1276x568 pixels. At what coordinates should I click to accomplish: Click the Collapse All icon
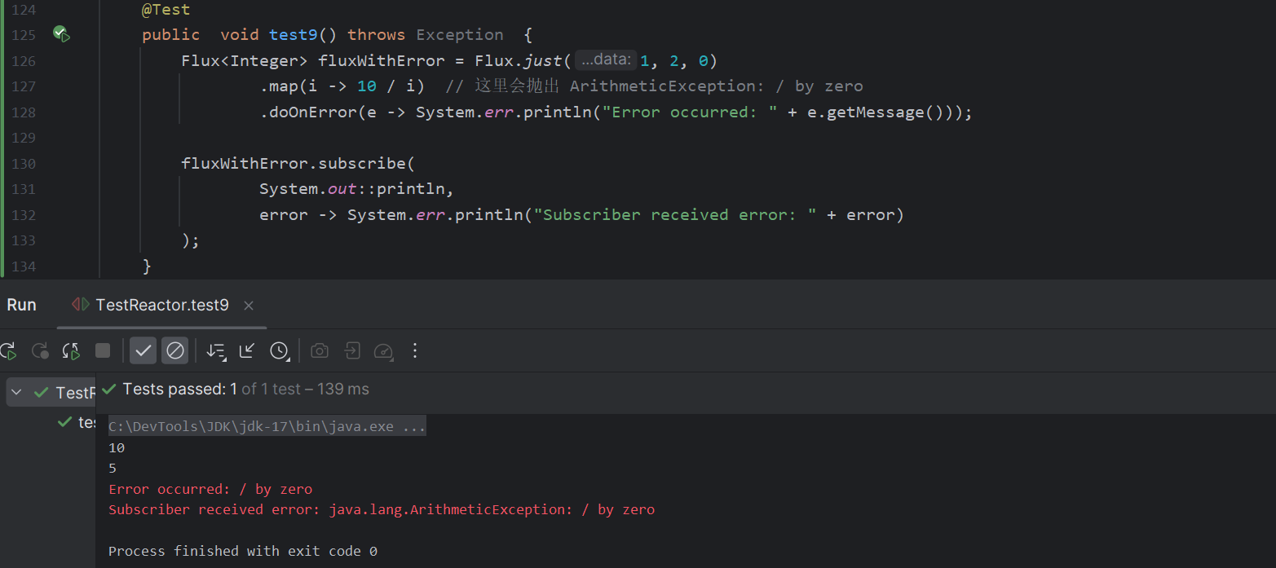(x=247, y=350)
